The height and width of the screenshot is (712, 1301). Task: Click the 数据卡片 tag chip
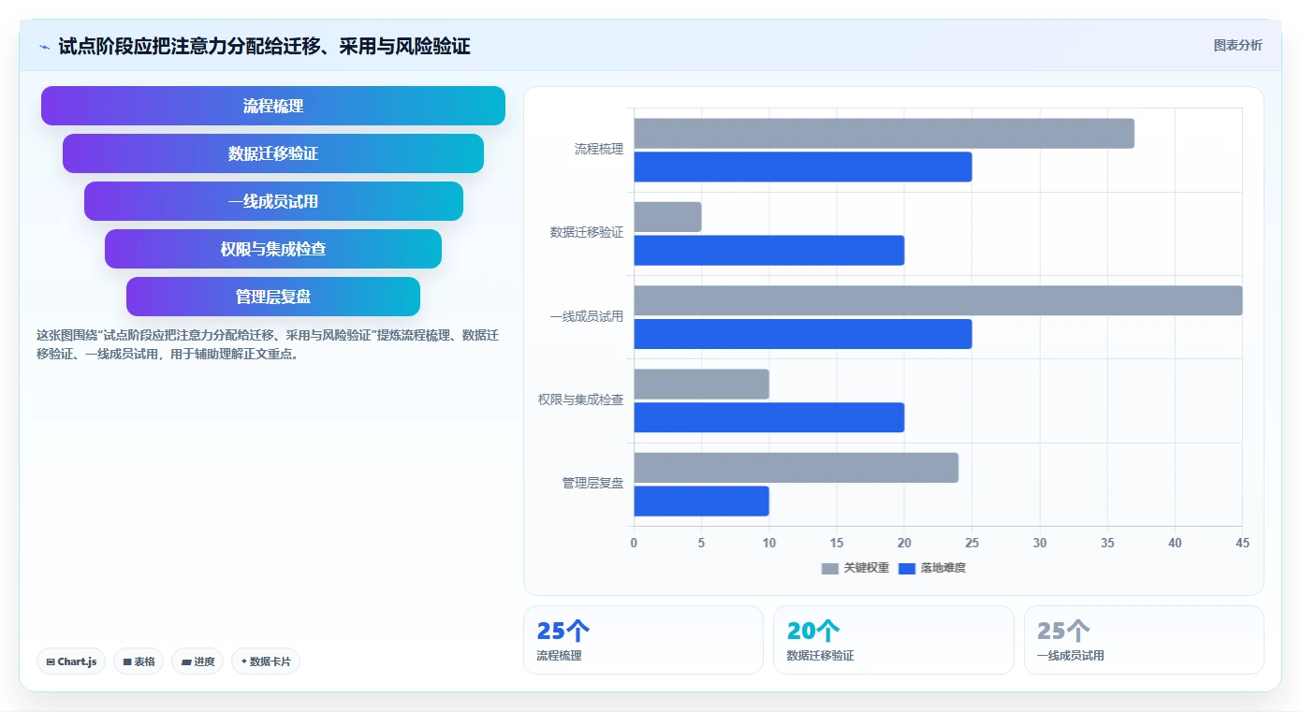(266, 661)
